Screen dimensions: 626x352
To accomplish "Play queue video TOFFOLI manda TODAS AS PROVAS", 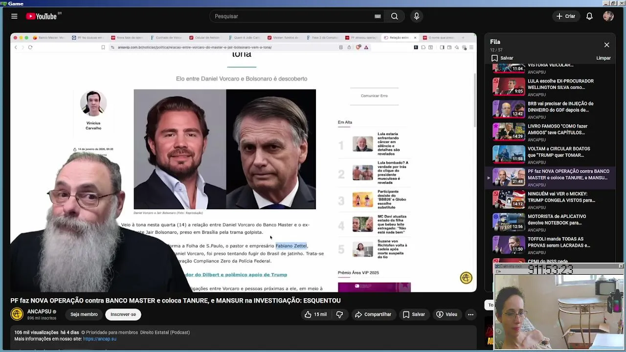I will 549,245.
